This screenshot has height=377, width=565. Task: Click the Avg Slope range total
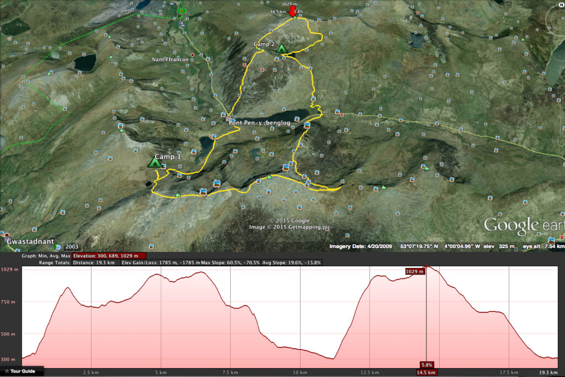click(x=291, y=263)
